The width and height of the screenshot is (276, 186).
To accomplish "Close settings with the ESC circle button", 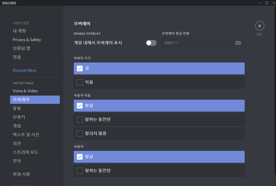I will click(259, 26).
